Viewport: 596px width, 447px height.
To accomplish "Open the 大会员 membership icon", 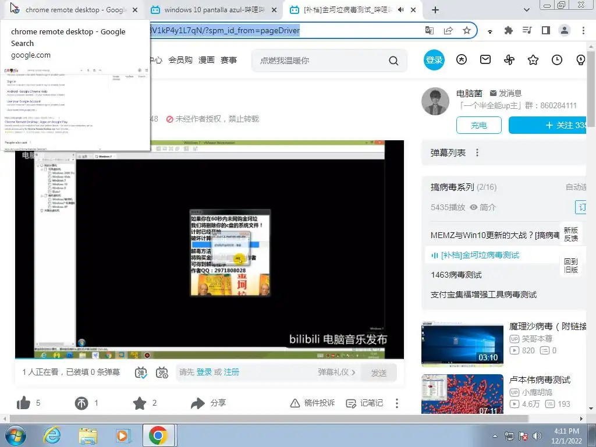I will tap(462, 60).
